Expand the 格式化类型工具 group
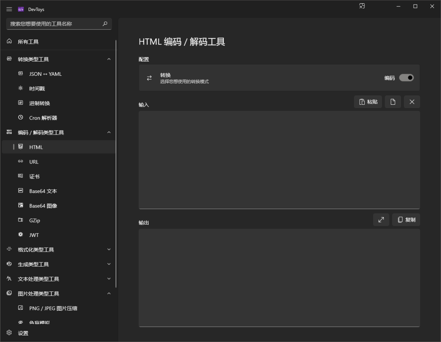The width and height of the screenshot is (441, 342). 109,249
